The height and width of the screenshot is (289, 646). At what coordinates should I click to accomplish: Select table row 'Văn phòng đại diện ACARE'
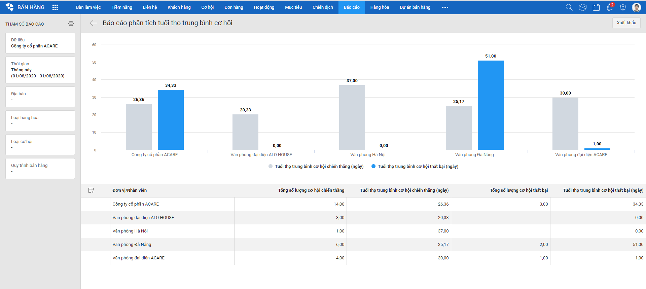click(363, 258)
